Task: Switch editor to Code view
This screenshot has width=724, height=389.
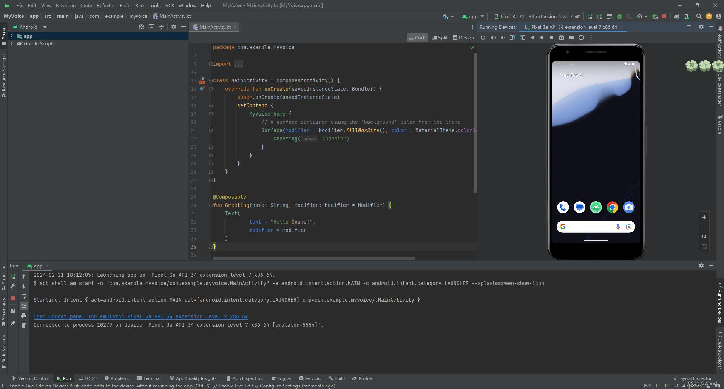Action: [x=418, y=37]
